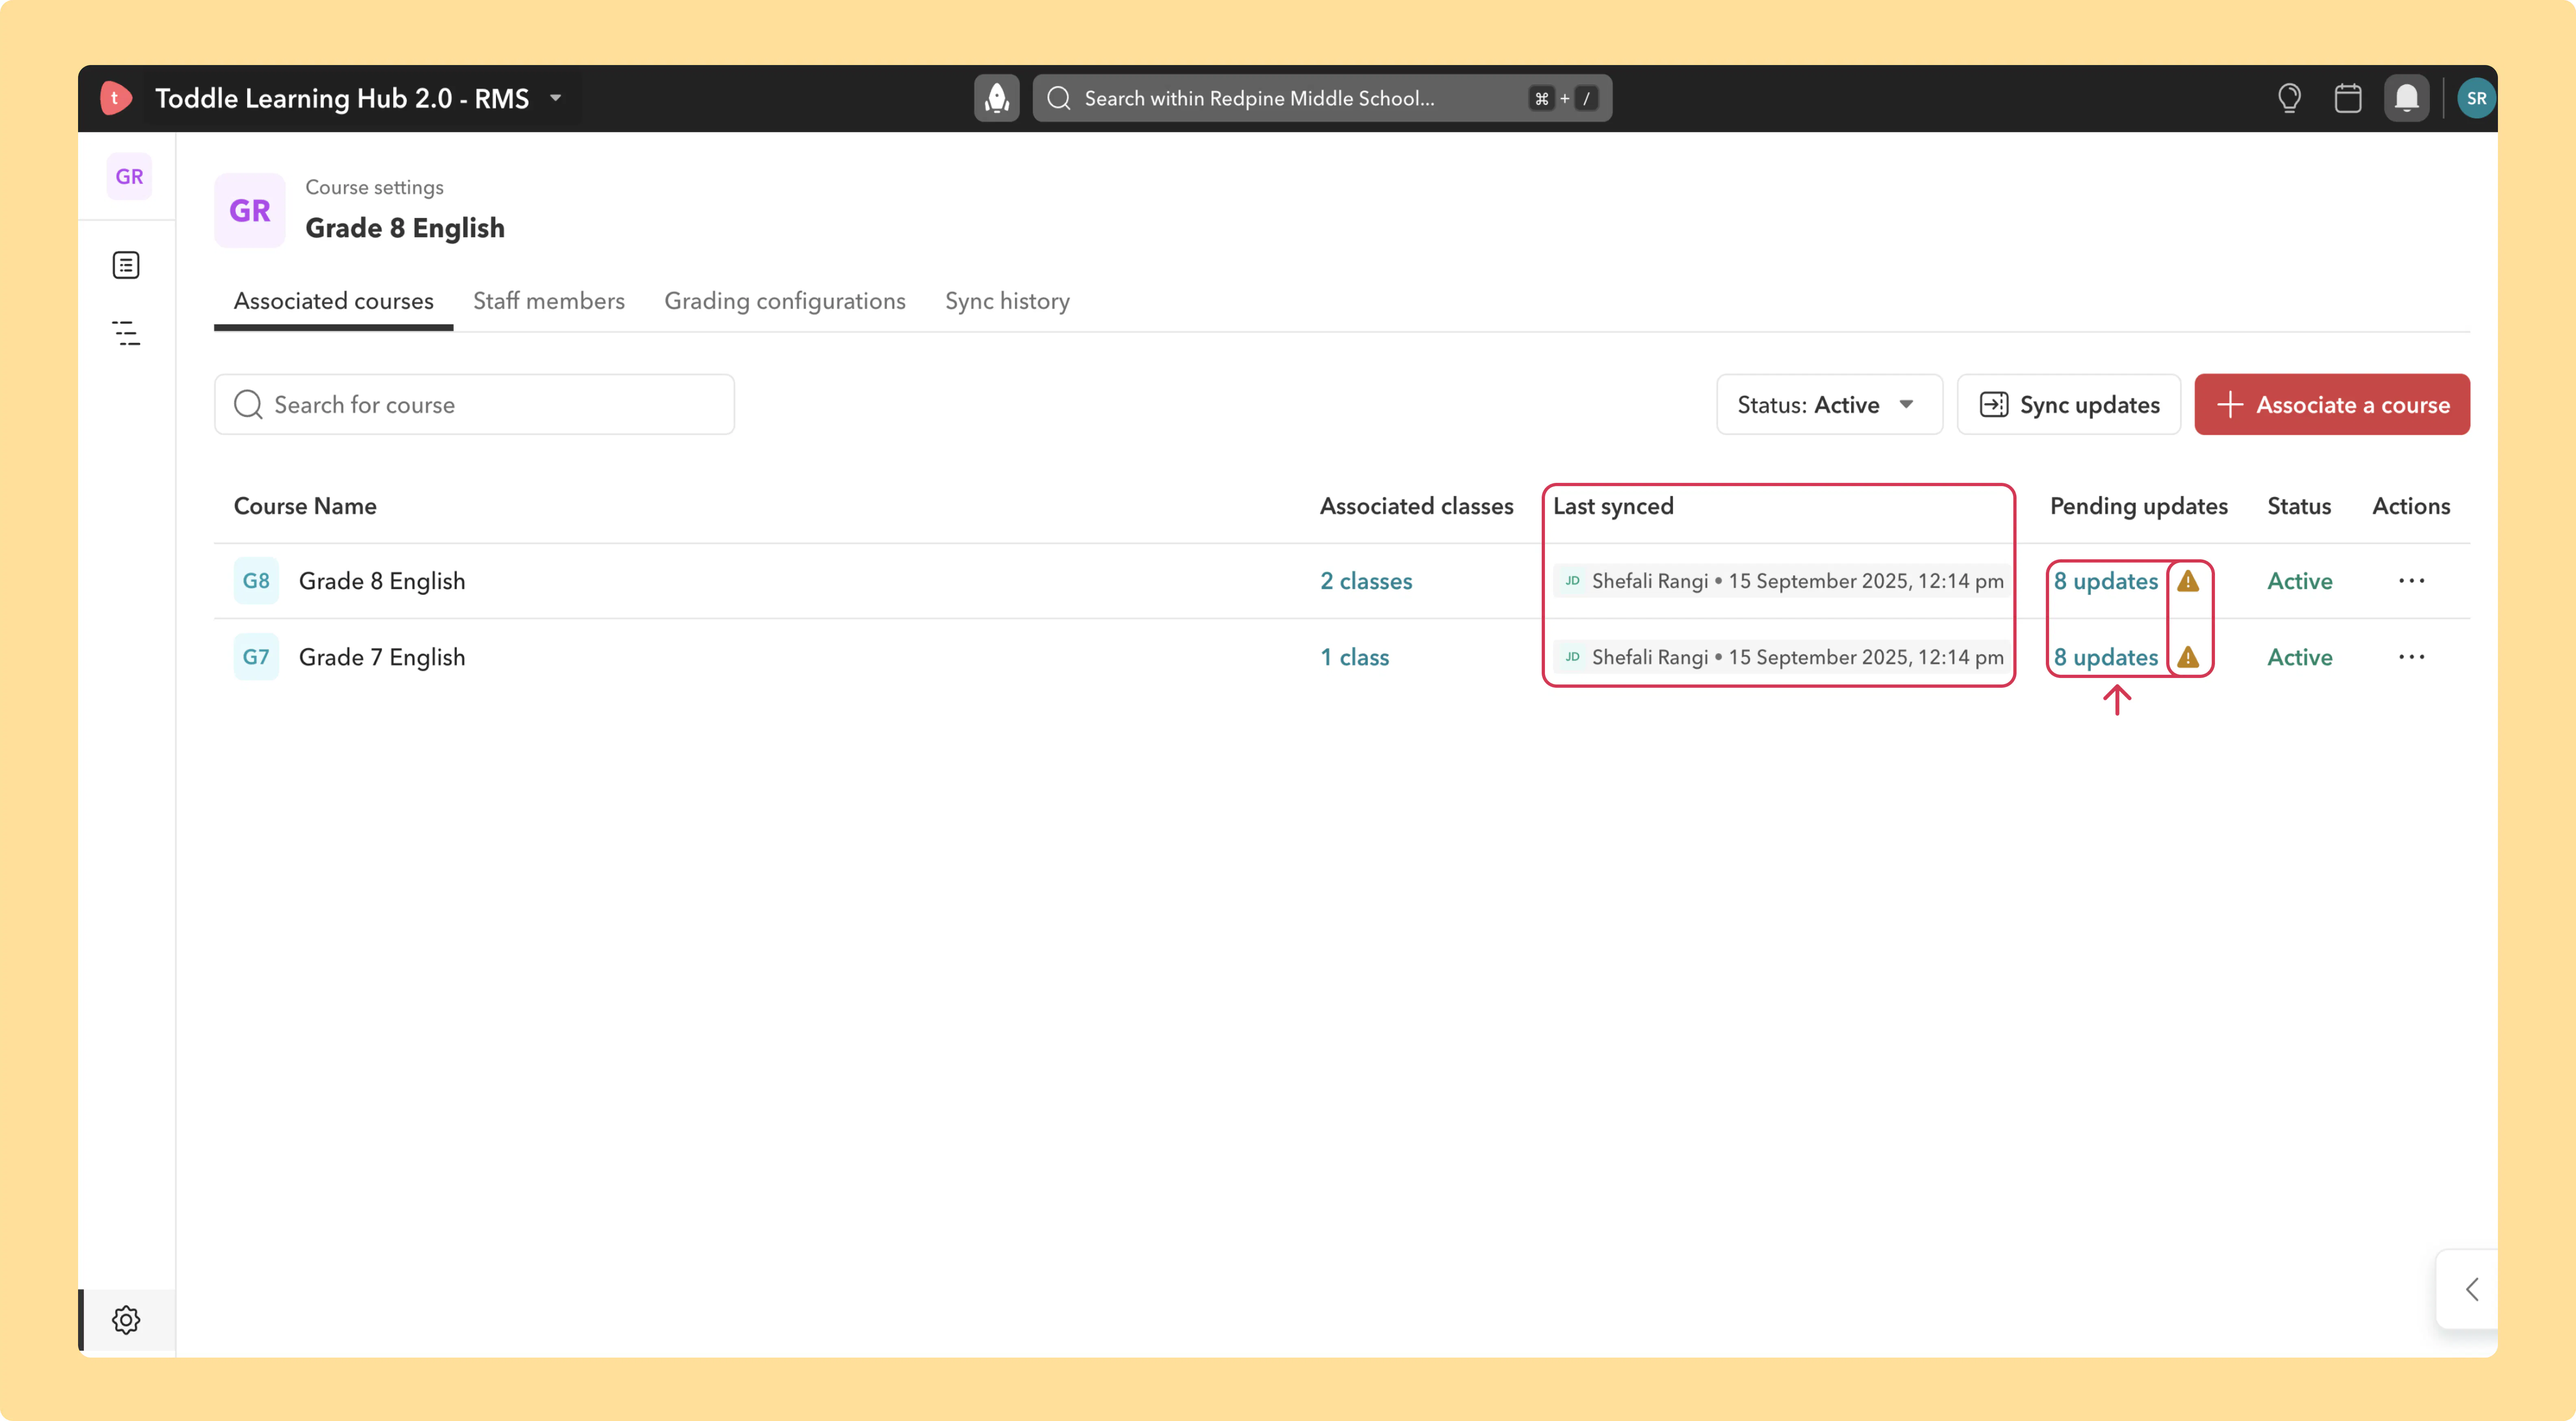This screenshot has height=1421, width=2576.
Task: Select the GR course badge in sidebar
Action: pos(129,177)
